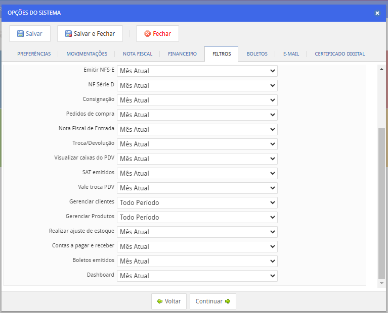The image size is (388, 313).
Task: Open the Dashboard period dropdown
Action: [197, 276]
